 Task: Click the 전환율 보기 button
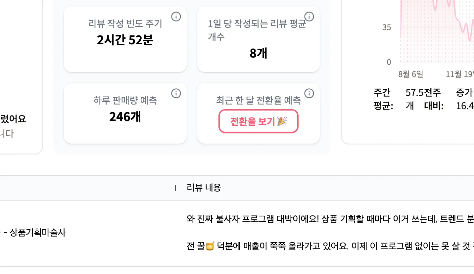(259, 121)
